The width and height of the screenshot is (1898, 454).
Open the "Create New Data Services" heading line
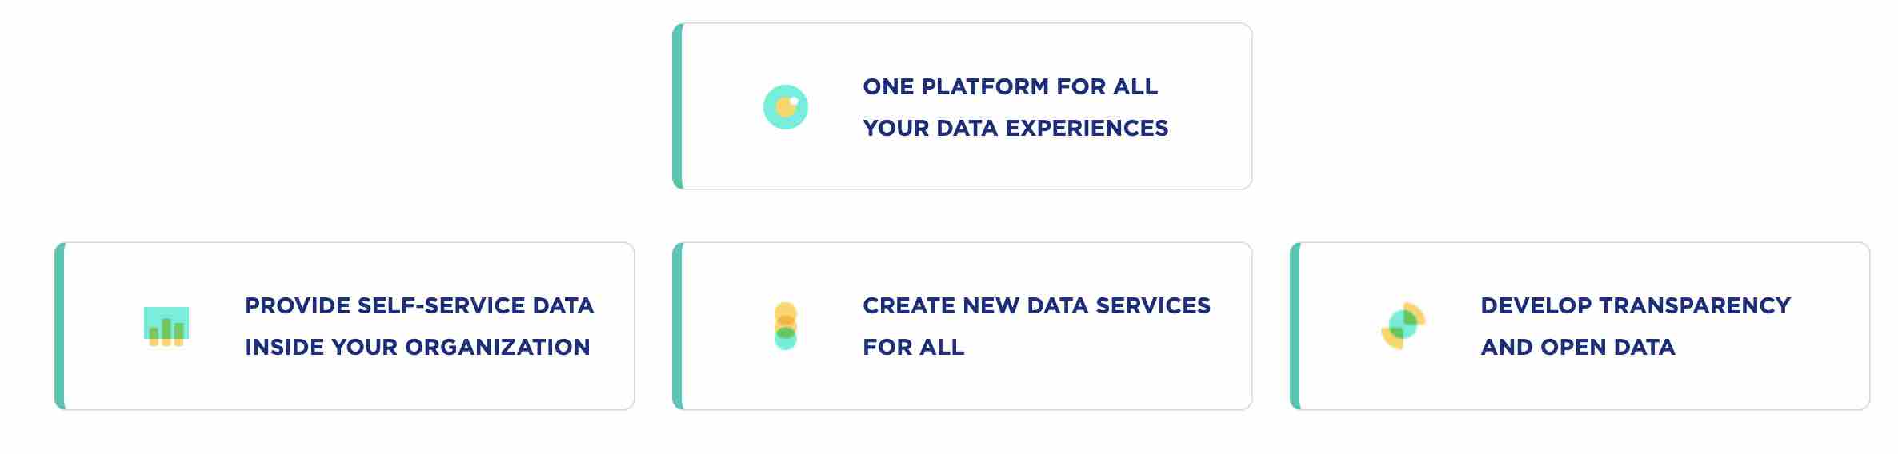[1036, 305]
